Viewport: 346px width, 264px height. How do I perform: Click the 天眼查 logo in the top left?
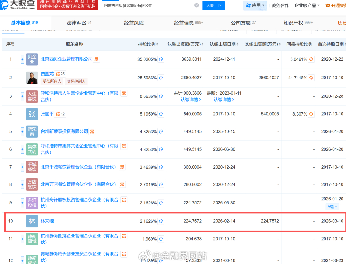[18, 5]
